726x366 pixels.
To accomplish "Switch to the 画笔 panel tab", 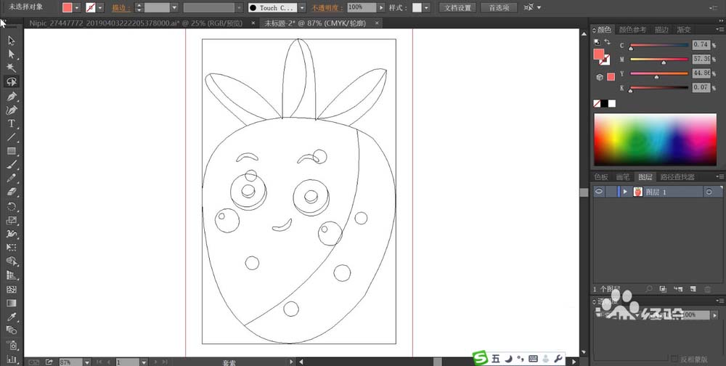I will (x=622, y=177).
